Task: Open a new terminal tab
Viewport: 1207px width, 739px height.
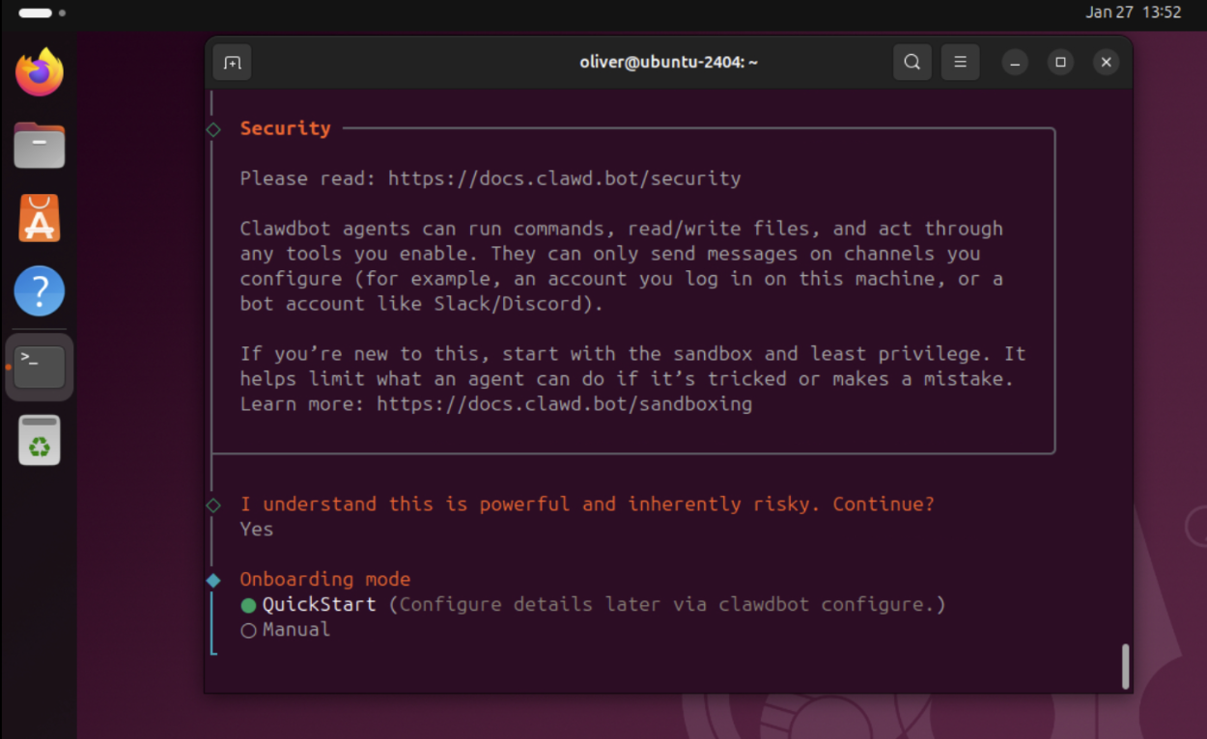Action: [232, 63]
